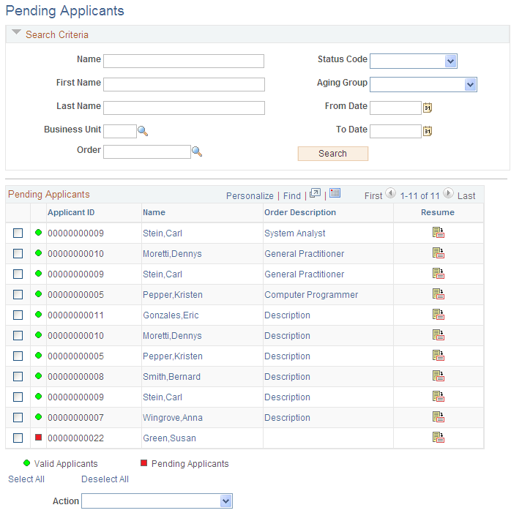Click View All new window icon
This screenshot has width=511, height=513.
(x=315, y=193)
